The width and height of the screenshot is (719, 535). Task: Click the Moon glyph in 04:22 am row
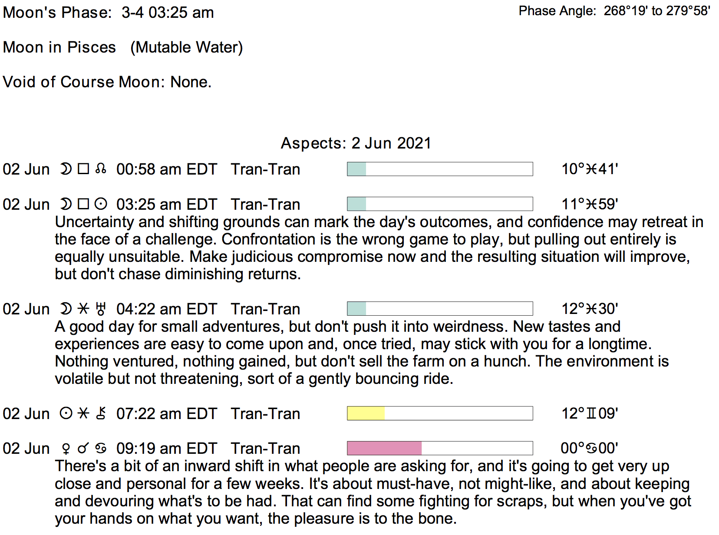tap(66, 309)
